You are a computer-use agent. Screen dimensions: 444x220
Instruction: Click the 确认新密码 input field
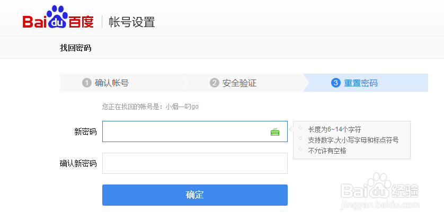195,163
